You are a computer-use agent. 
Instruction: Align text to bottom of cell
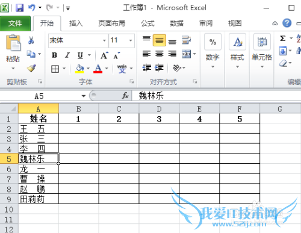[x=172, y=42]
